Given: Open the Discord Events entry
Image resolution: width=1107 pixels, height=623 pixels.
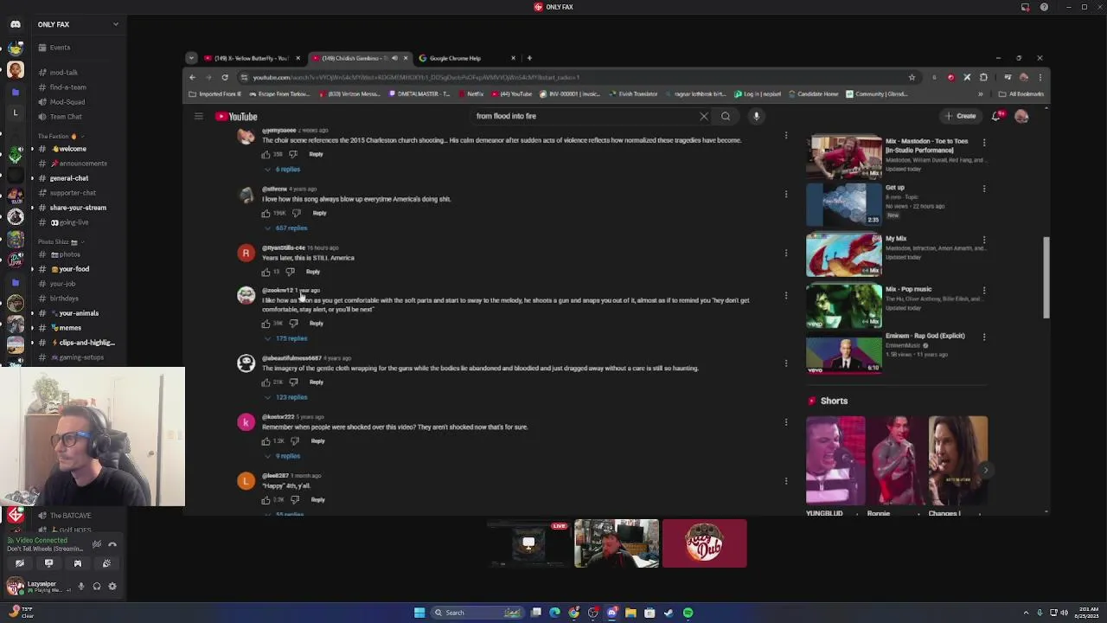Looking at the screenshot, I should [x=60, y=48].
